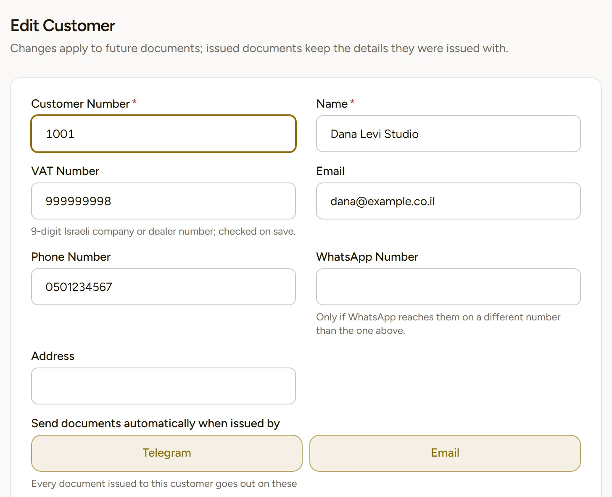The height and width of the screenshot is (497, 612).
Task: Click the Name field with Dana Levi Studio
Action: pyautogui.click(x=448, y=134)
